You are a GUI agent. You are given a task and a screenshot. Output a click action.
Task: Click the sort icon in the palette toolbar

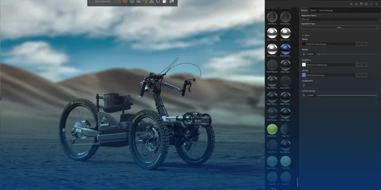tap(371, 4)
